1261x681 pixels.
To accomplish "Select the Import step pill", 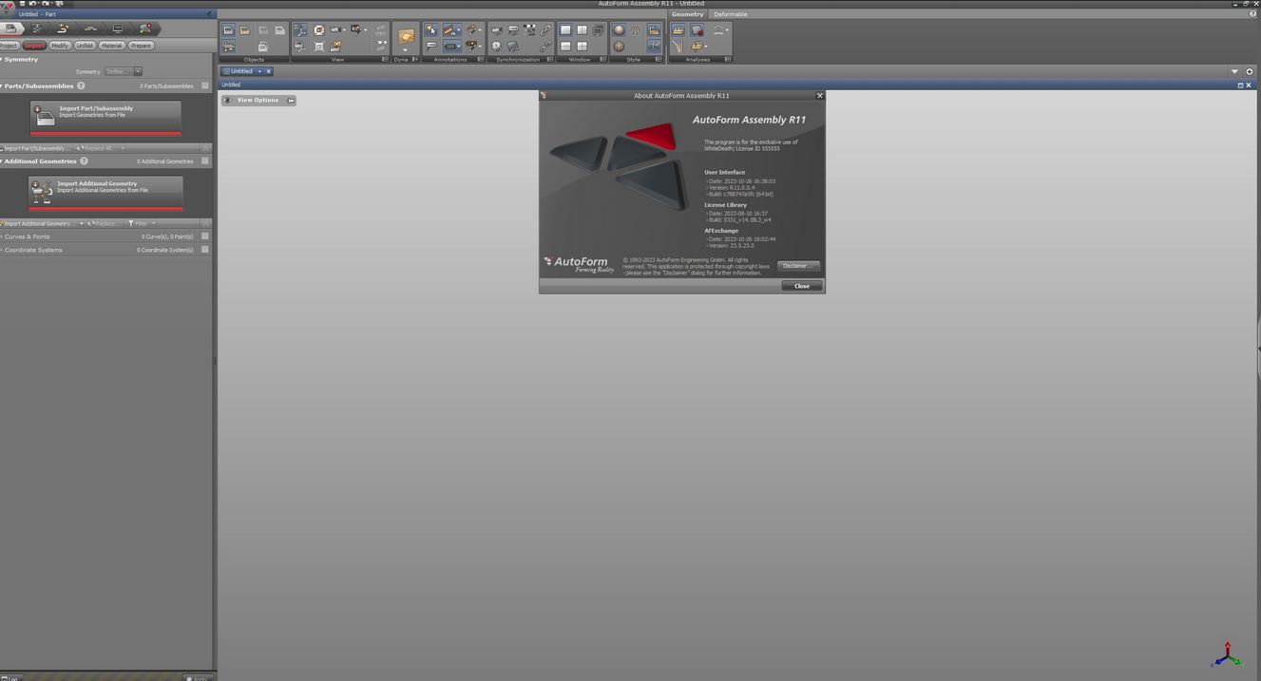I will click(x=34, y=46).
